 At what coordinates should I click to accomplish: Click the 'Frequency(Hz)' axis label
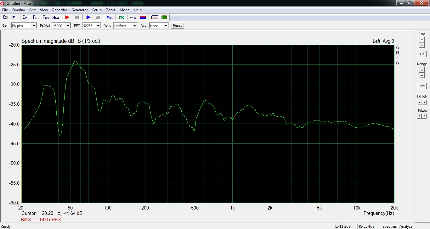pyautogui.click(x=379, y=213)
